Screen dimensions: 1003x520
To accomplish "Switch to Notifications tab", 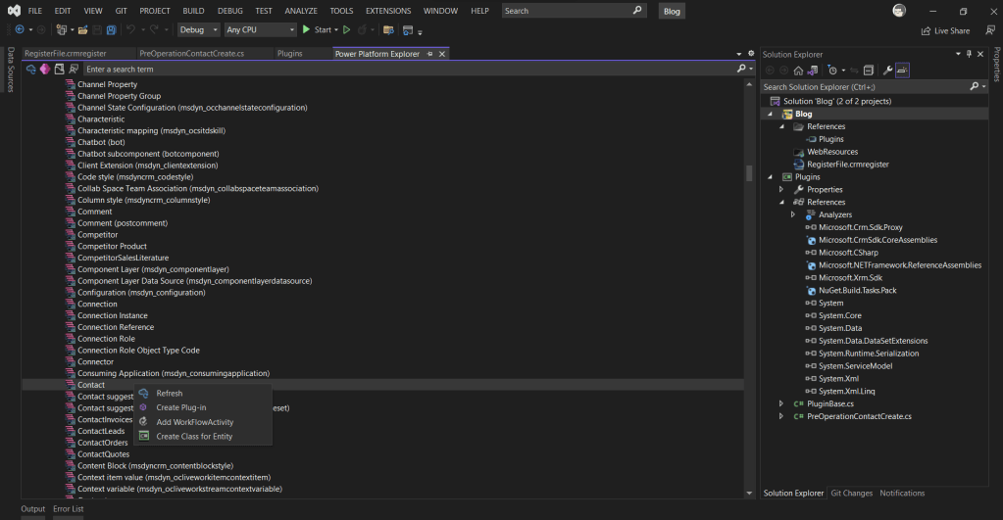I will click(902, 494).
